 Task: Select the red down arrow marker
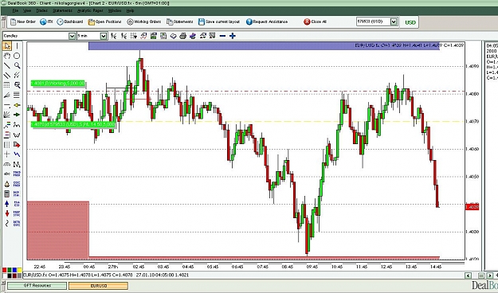coord(7,213)
